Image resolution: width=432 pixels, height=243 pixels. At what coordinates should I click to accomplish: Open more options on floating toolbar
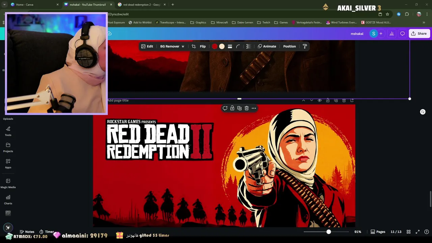(254, 108)
